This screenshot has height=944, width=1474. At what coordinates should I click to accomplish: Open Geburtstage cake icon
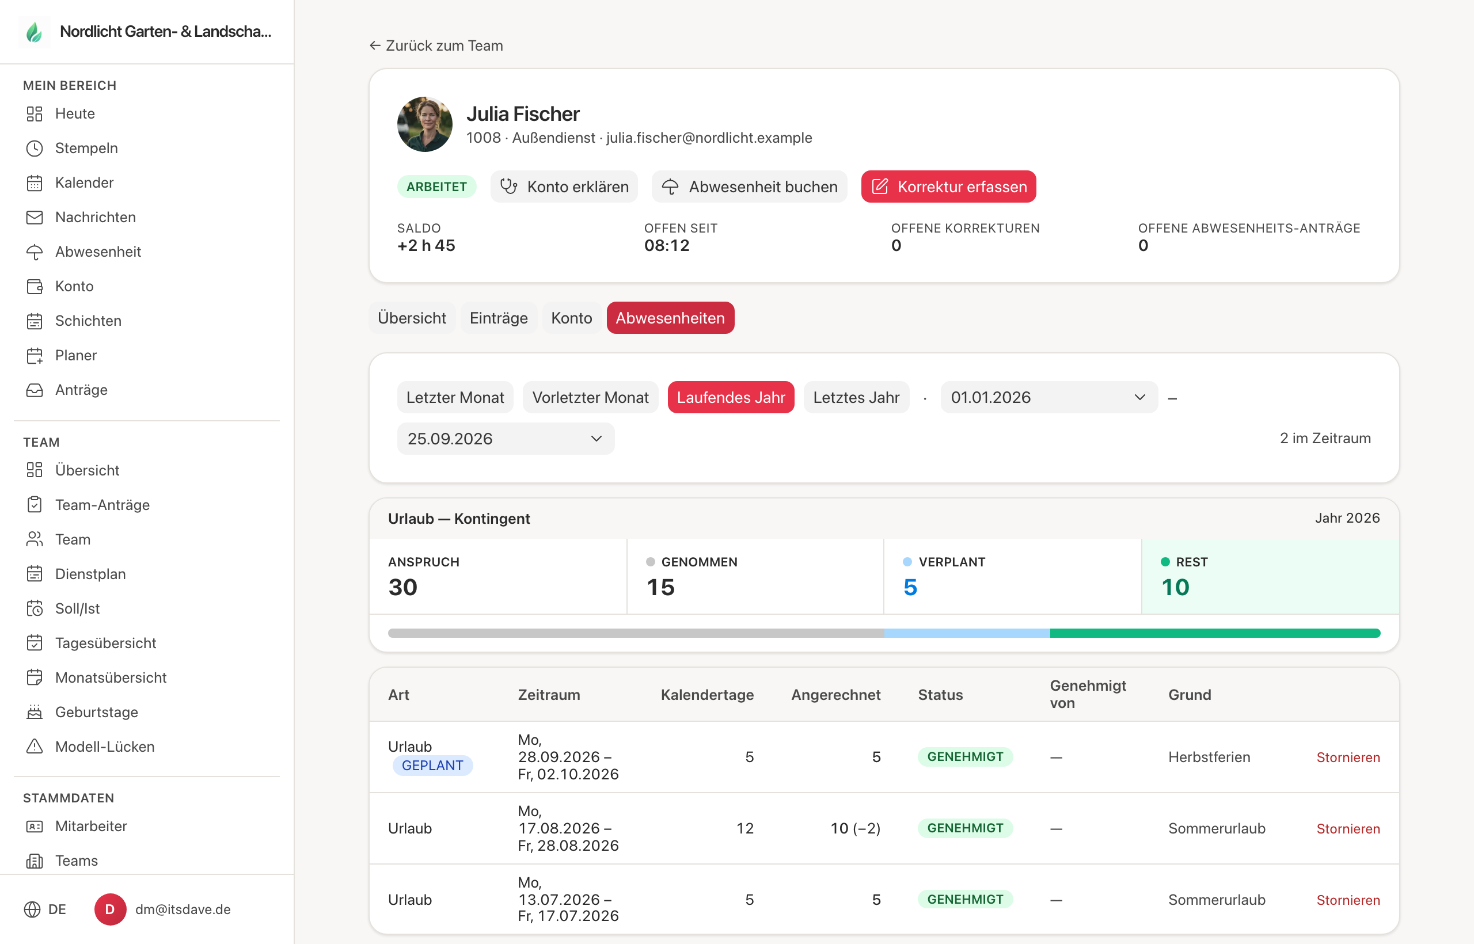(35, 711)
